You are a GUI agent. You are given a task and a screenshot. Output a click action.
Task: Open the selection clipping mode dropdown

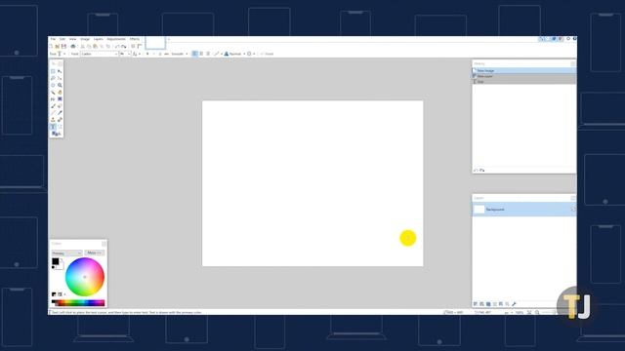[251, 54]
